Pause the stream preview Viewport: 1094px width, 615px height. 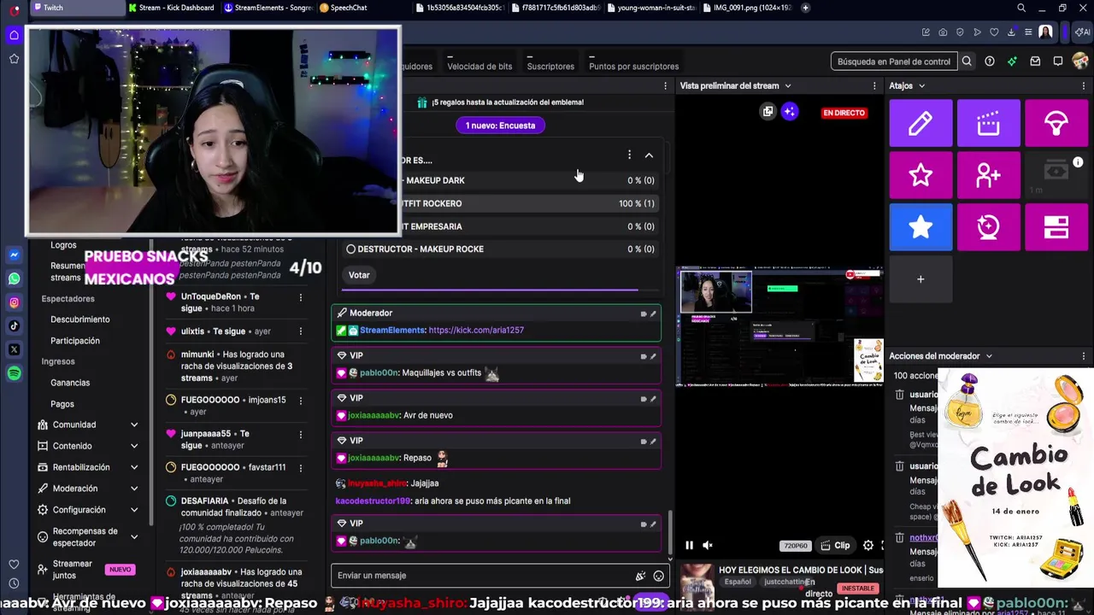(689, 545)
